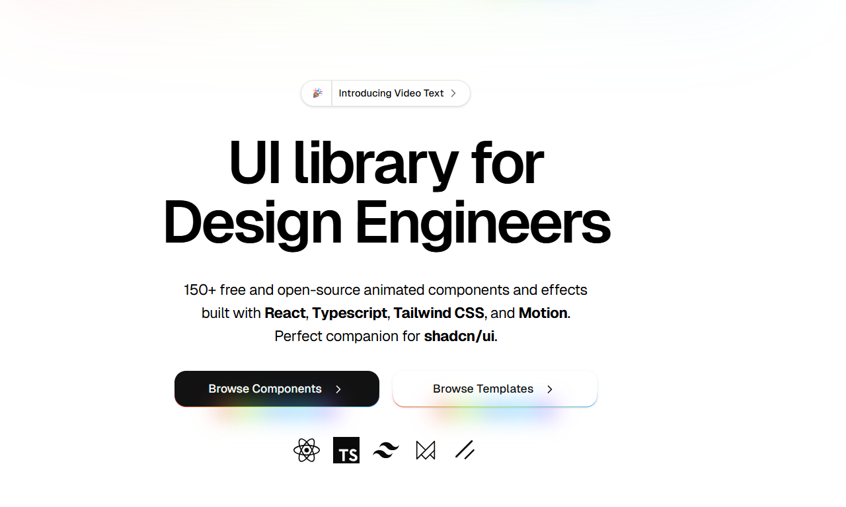
Task: Expand the Introducing Video Text chevron
Action: 453,93
